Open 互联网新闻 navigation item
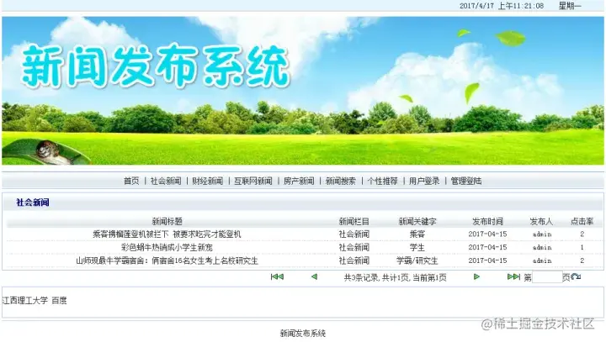Screen dimensions: 606x342 pos(253,181)
